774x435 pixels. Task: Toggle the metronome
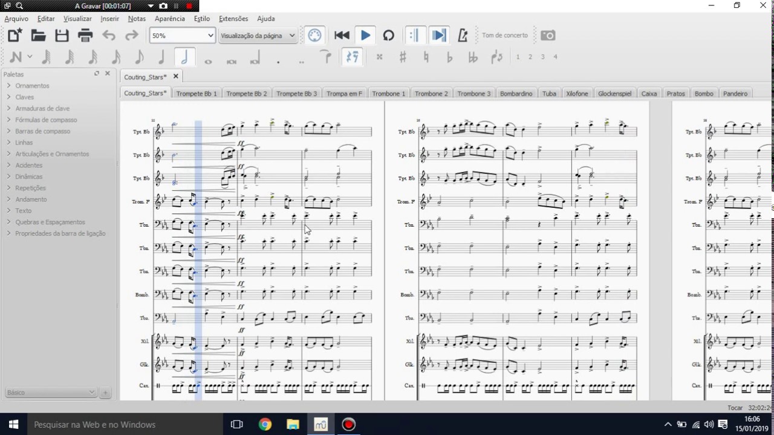(463, 36)
